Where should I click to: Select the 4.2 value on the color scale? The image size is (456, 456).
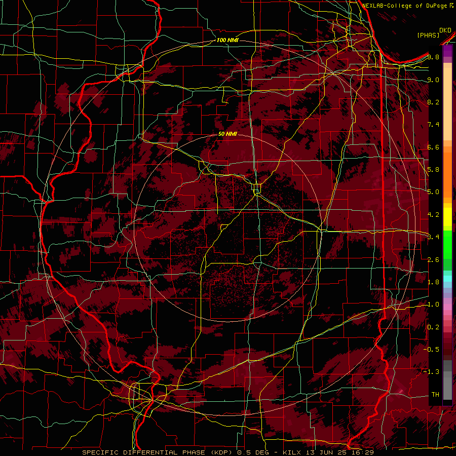point(433,215)
